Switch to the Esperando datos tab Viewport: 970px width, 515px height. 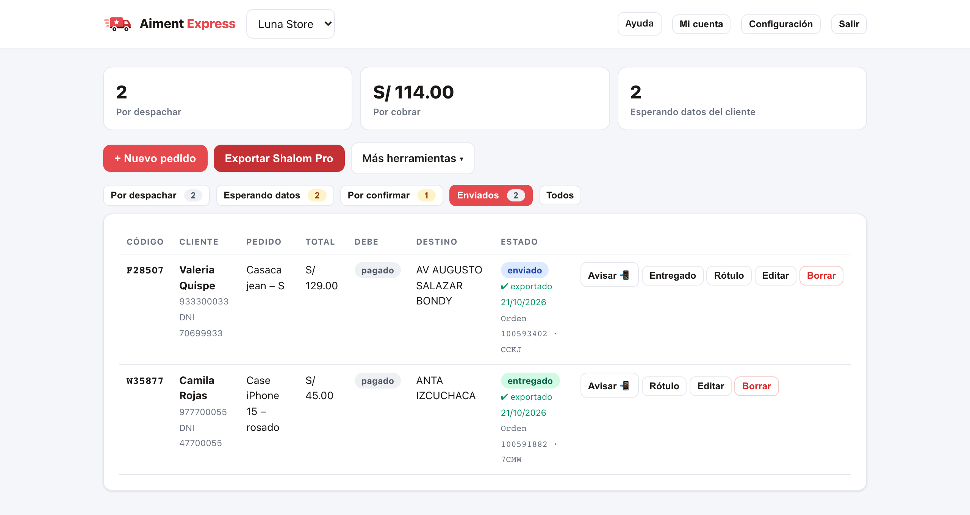[275, 195]
